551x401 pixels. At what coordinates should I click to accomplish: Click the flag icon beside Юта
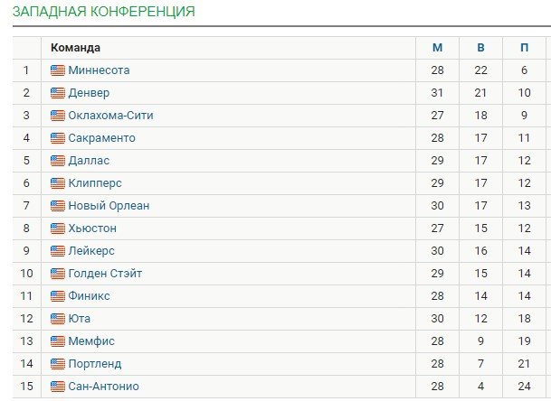coord(58,319)
